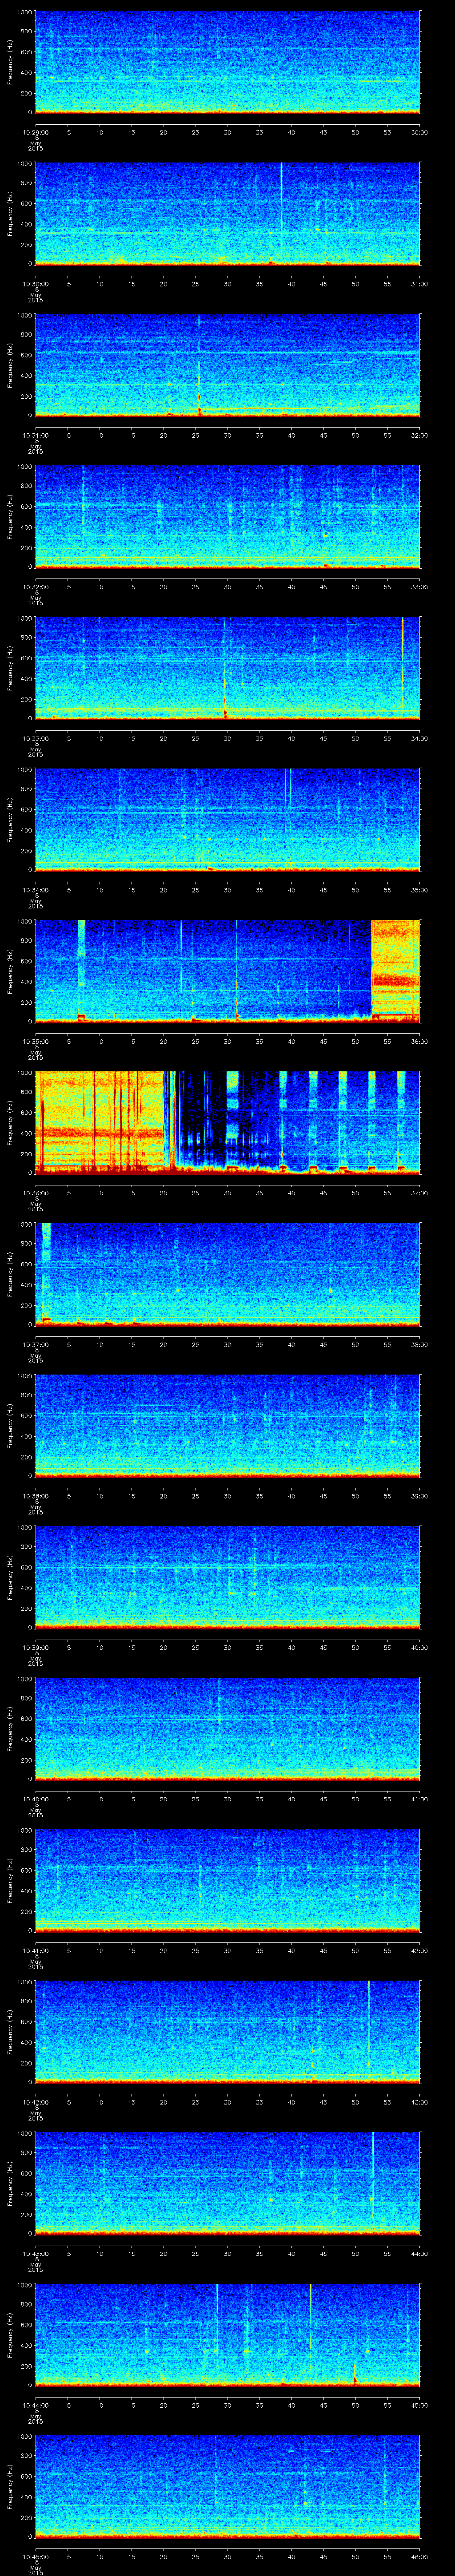Click the loud yellow burst ending the 10:35:00 spectrogram
The height and width of the screenshot is (2576, 455).
pyautogui.click(x=396, y=971)
